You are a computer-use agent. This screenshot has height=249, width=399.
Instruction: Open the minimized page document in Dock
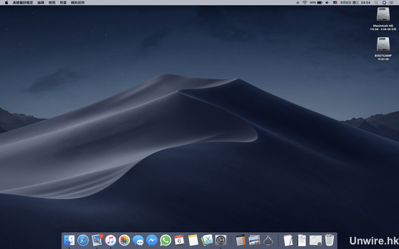(x=302, y=240)
